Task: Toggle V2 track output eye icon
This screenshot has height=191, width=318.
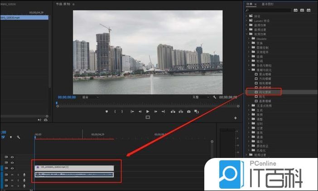Action: (12, 162)
